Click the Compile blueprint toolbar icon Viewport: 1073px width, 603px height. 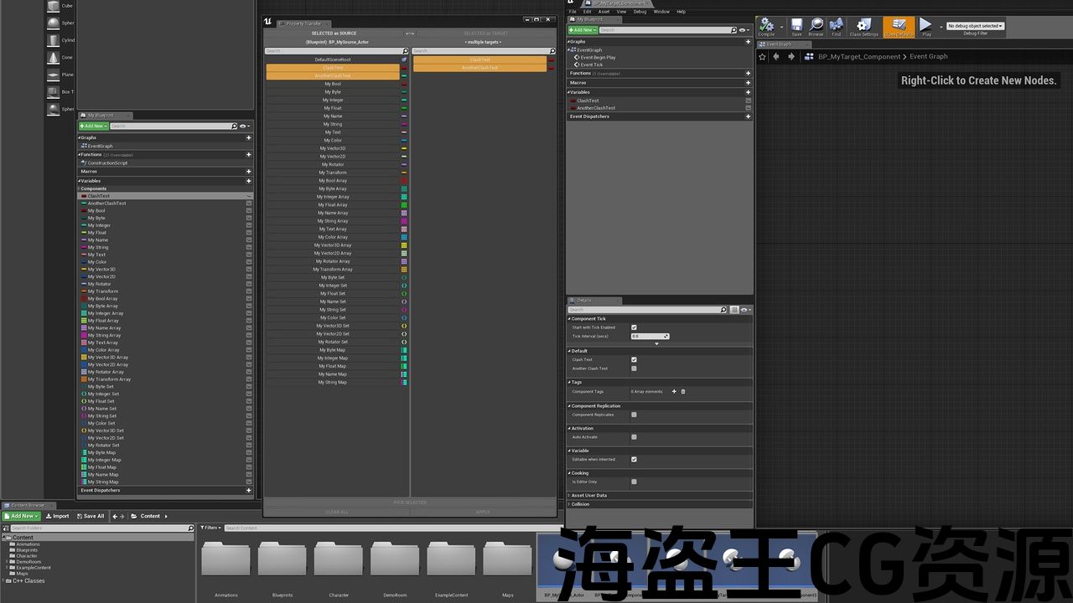pyautogui.click(x=766, y=27)
